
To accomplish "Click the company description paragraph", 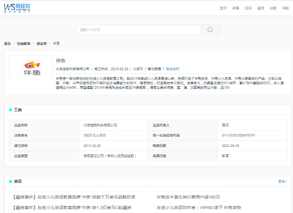I will coord(170,83).
